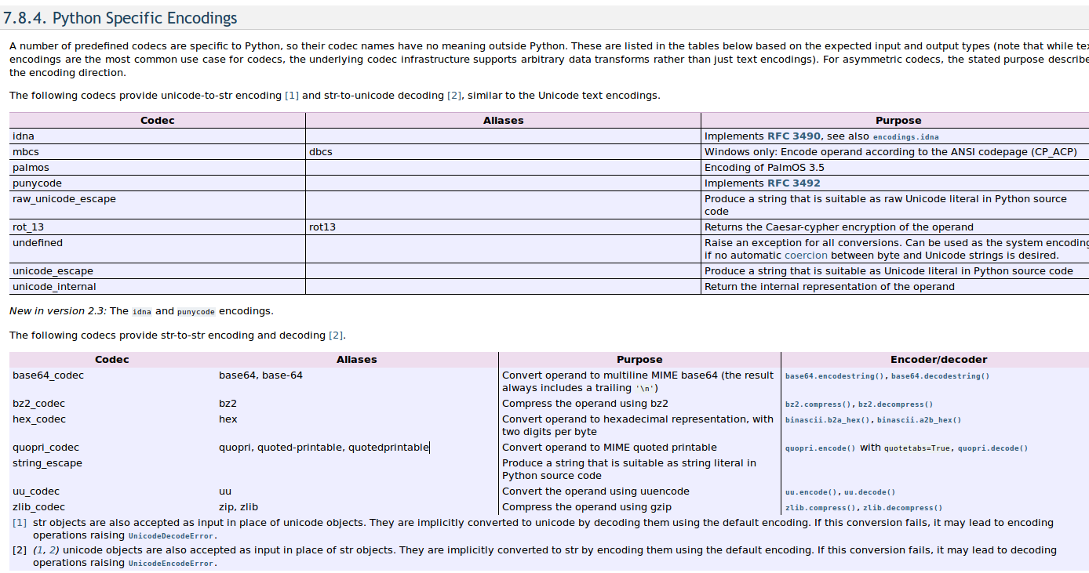Click the Codec header of first table

[158, 121]
